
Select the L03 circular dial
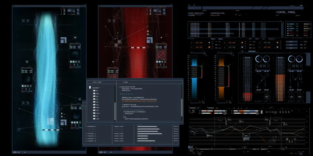click(291, 97)
